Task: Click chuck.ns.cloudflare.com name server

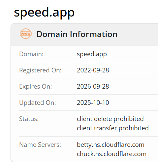Action: [111, 154]
